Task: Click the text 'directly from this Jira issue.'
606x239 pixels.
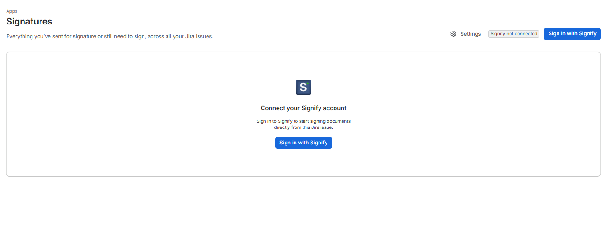Action: [303, 127]
